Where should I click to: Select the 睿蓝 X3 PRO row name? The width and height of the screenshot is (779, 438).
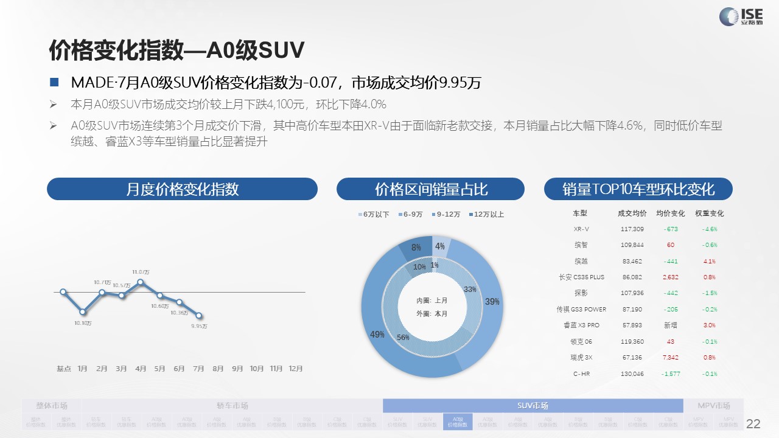581,325
